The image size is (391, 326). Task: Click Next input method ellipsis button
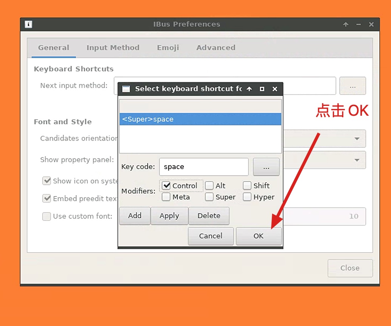pyautogui.click(x=352, y=86)
